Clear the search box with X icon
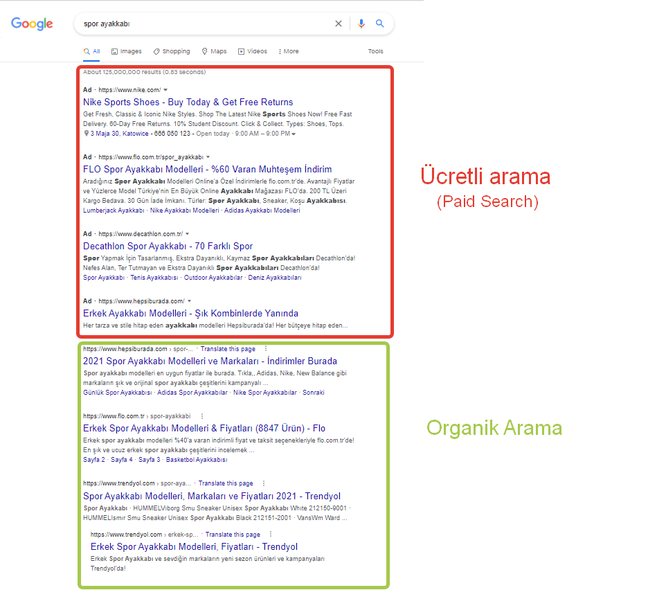The width and height of the screenshot is (657, 590). click(339, 24)
